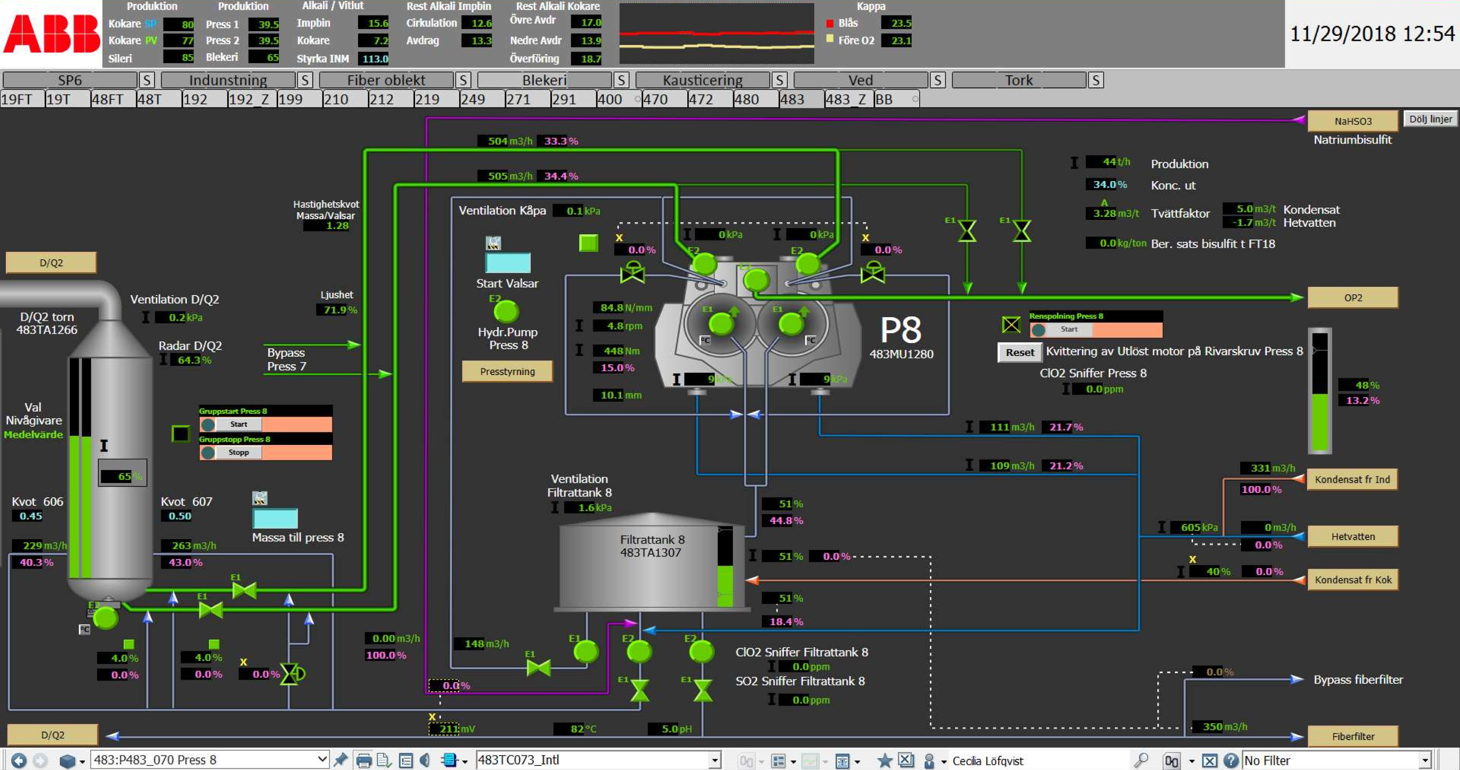Screen dimensions: 1460x770
Task: Click the Start Valsar cyan indicator box
Action: pos(507,263)
